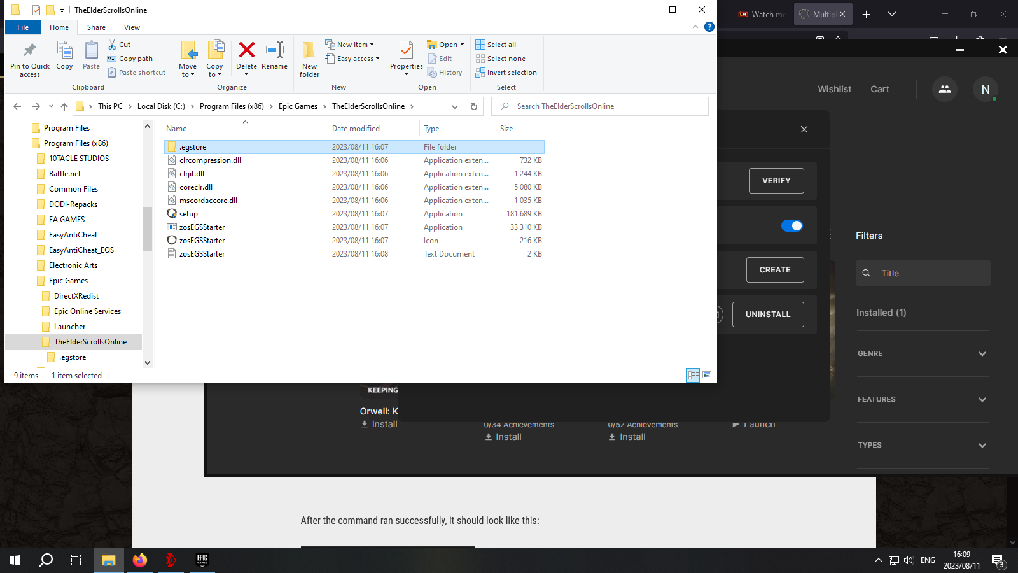
Task: Click Select all in ribbon
Action: (496, 45)
